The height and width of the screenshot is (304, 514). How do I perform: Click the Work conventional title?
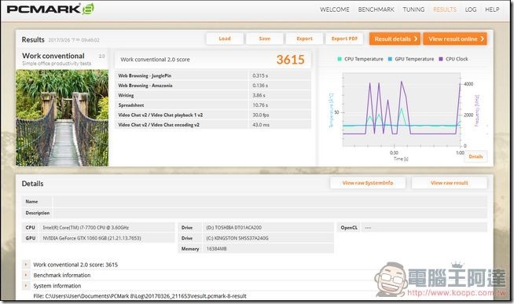click(53, 56)
